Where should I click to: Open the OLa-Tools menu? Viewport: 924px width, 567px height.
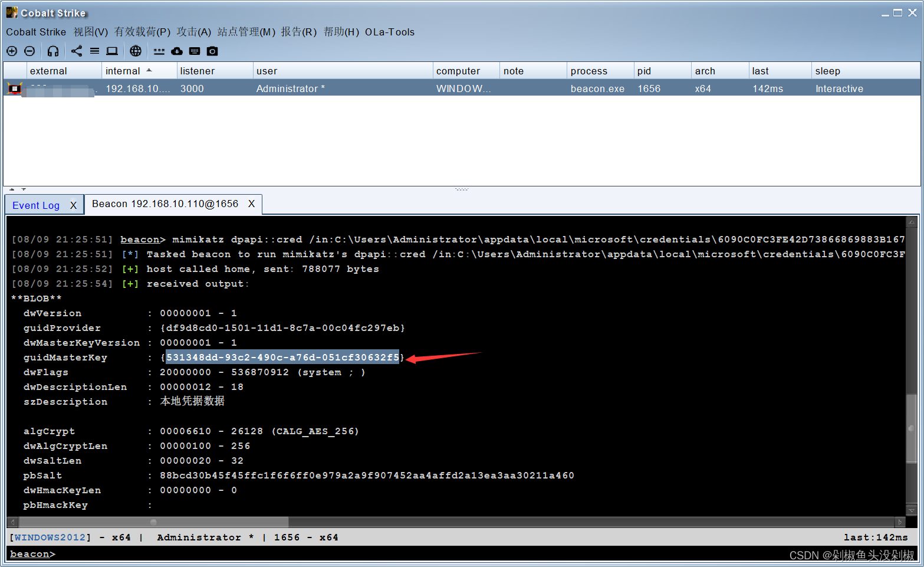point(389,32)
